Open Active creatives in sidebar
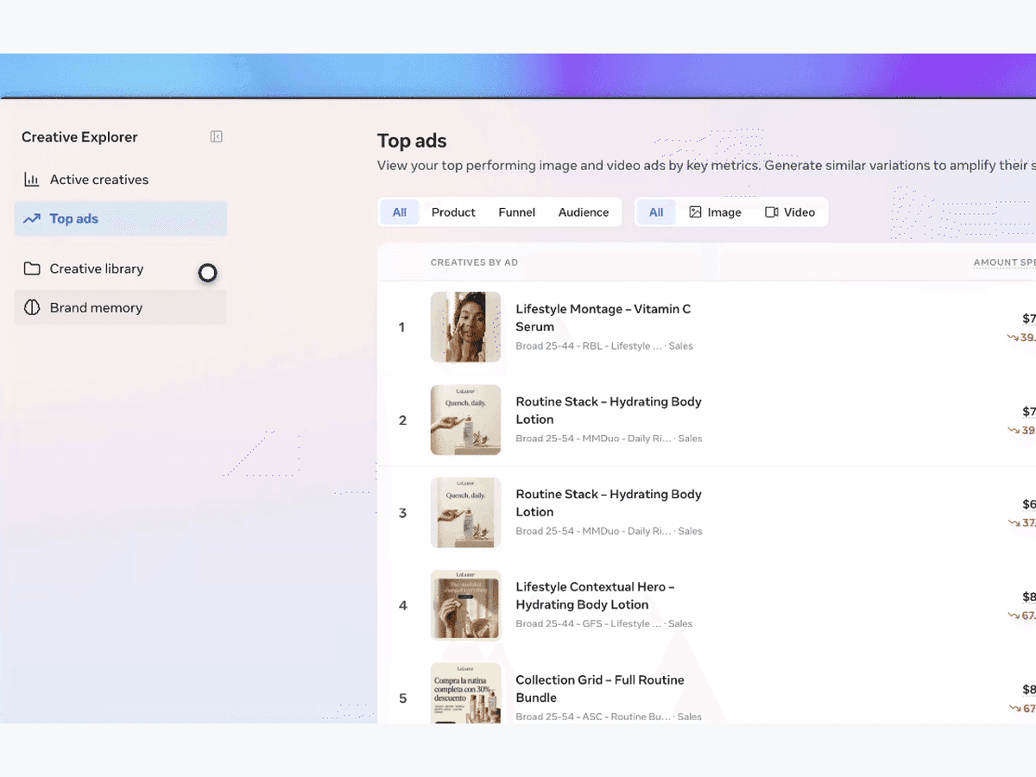1036x777 pixels. click(121, 180)
